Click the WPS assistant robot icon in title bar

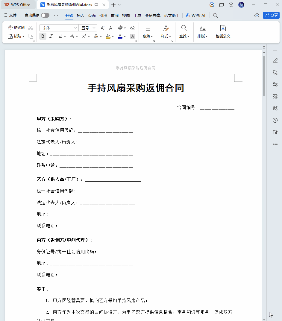[212, 5]
